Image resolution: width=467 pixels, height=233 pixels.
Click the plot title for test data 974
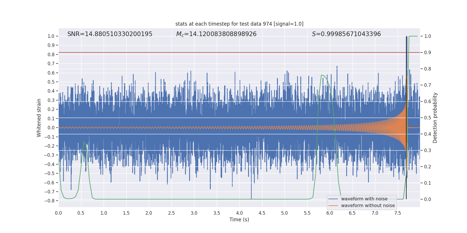tap(239, 24)
